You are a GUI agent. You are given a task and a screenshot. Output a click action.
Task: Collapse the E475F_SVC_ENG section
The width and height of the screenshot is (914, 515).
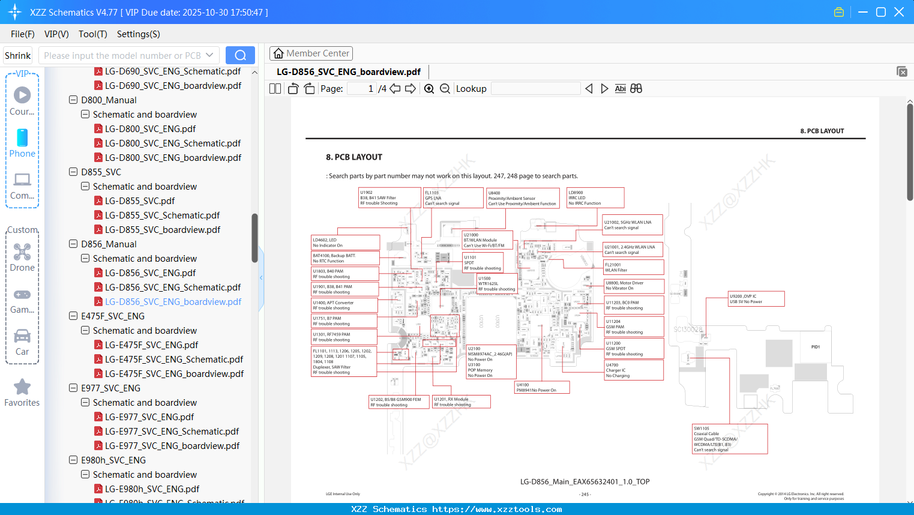[x=73, y=316]
